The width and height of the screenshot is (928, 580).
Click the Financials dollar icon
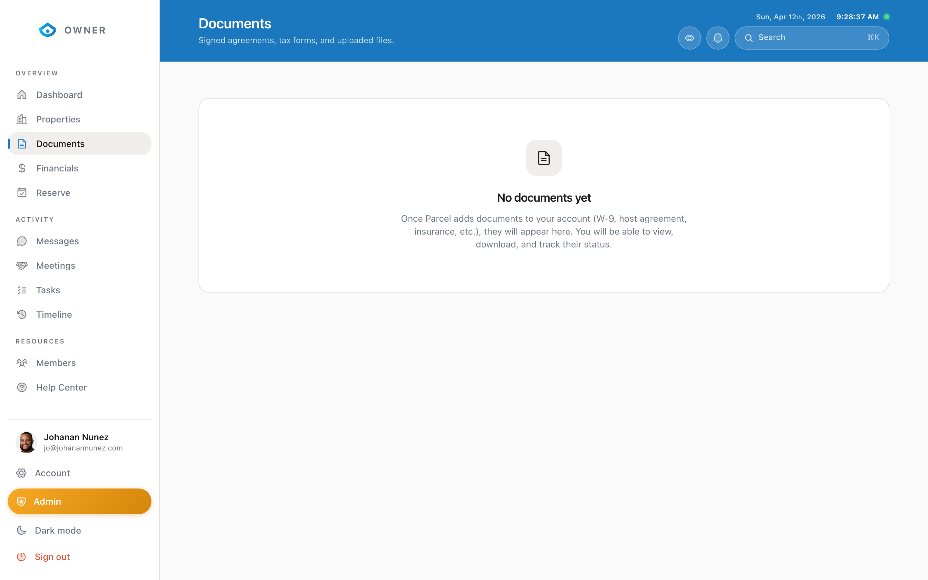[22, 168]
